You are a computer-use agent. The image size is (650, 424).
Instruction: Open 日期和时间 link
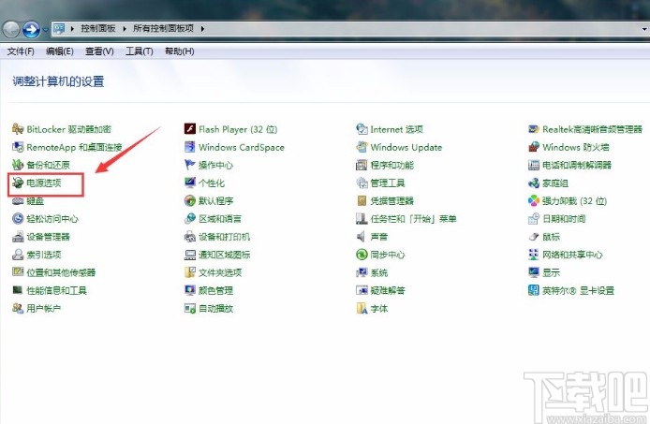[564, 219]
